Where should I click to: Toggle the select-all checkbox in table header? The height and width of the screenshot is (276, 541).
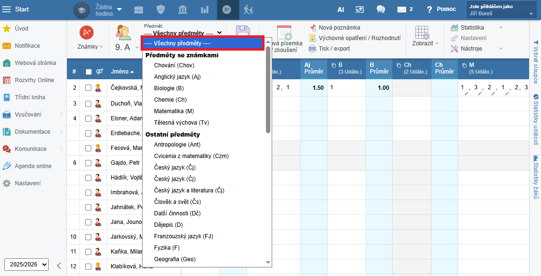click(88, 72)
